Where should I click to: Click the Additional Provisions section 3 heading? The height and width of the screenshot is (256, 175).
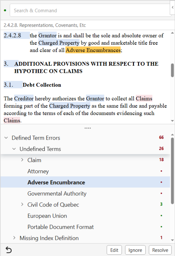[86, 67]
